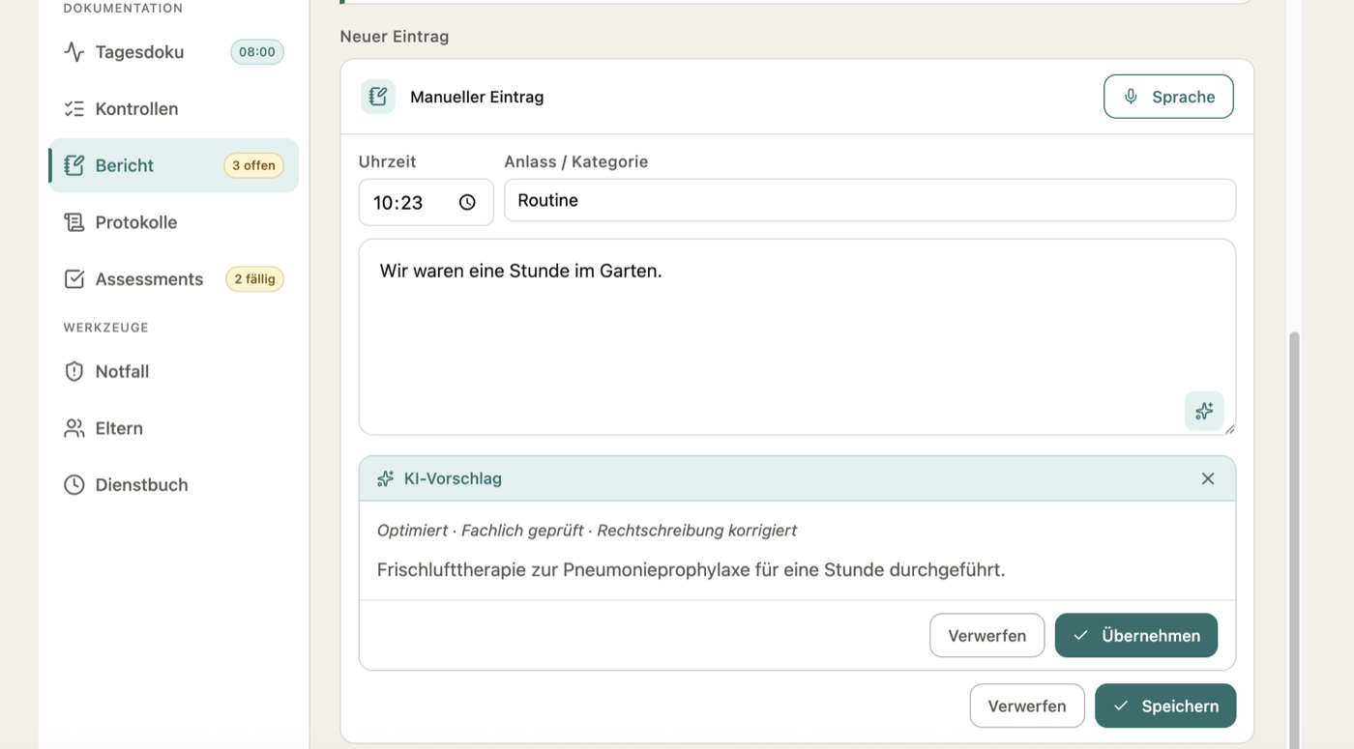Click the Anlass / Kategorie field with Routine
Image resolution: width=1354 pixels, height=749 pixels.
(x=869, y=200)
